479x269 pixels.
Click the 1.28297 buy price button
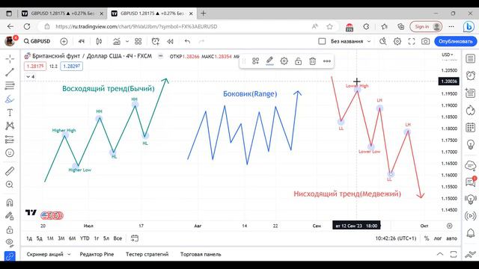[x=72, y=67]
